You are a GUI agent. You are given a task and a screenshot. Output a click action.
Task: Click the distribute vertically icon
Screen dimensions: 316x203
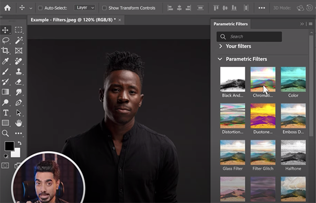tap(200, 8)
